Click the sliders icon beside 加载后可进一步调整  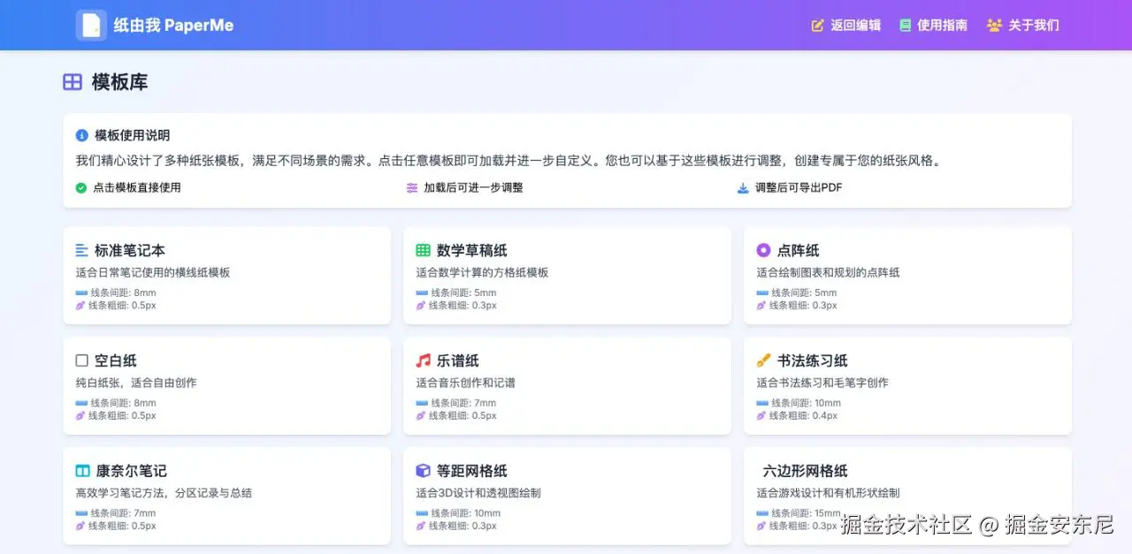tap(412, 187)
